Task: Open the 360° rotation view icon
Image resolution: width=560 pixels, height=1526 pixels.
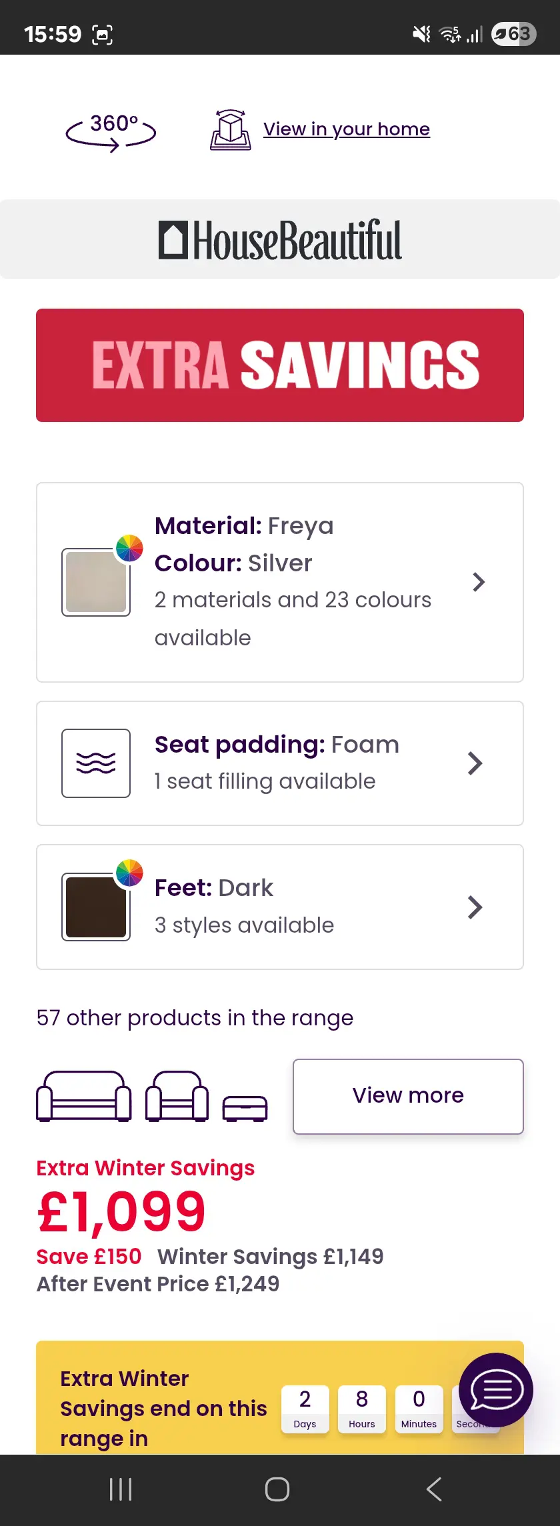Action: [x=111, y=131]
